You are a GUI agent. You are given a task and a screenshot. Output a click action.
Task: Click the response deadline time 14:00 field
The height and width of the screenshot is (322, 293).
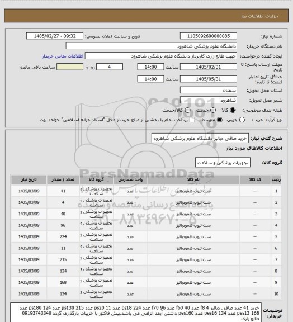pyautogui.click(x=150, y=67)
